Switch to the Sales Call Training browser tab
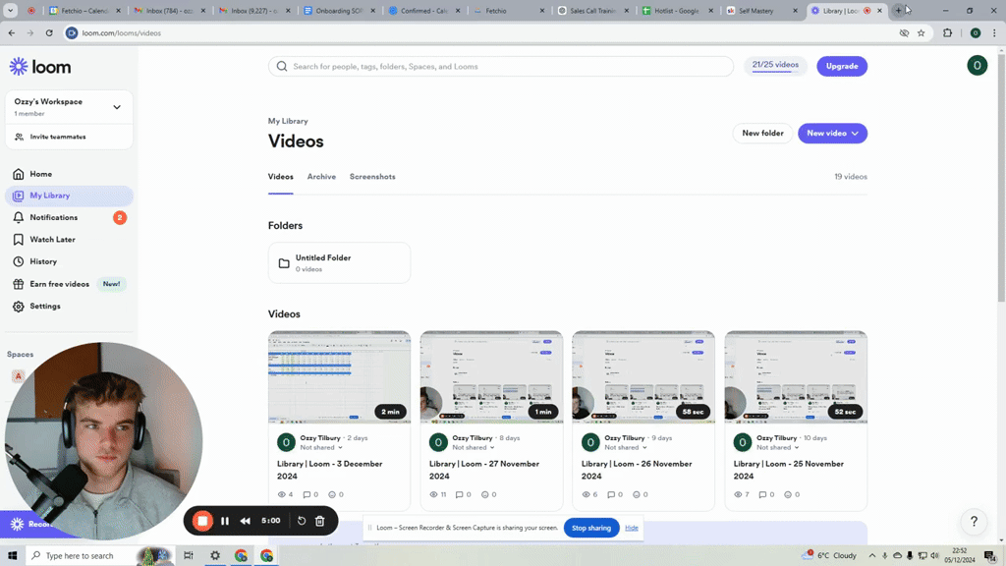The image size is (1006, 566). (x=590, y=10)
